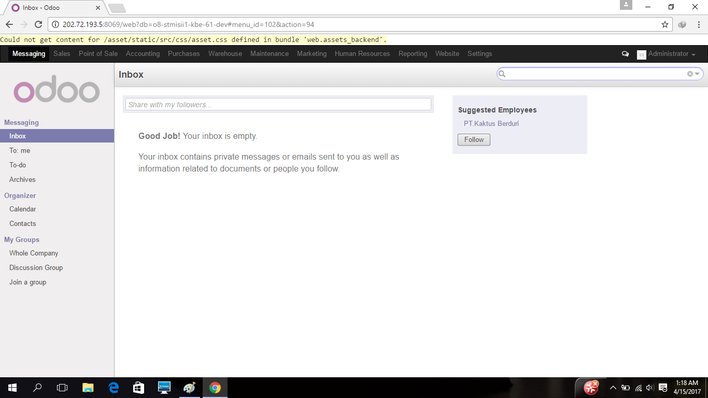Viewport: 708px width, 398px height.
Task: Select the Inbox - Odoo browser tab
Action: point(41,7)
